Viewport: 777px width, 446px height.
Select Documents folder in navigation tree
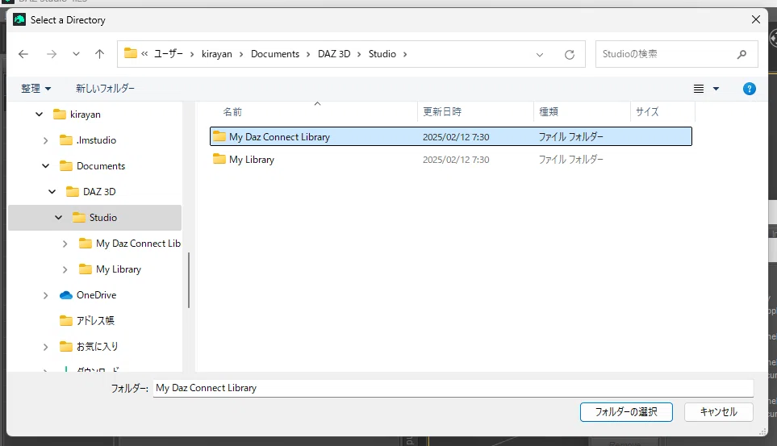point(101,166)
